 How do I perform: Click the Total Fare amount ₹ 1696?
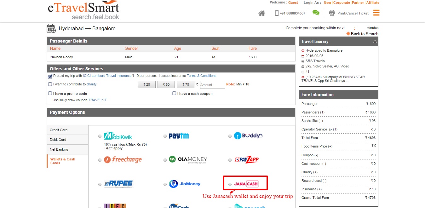[370, 138]
